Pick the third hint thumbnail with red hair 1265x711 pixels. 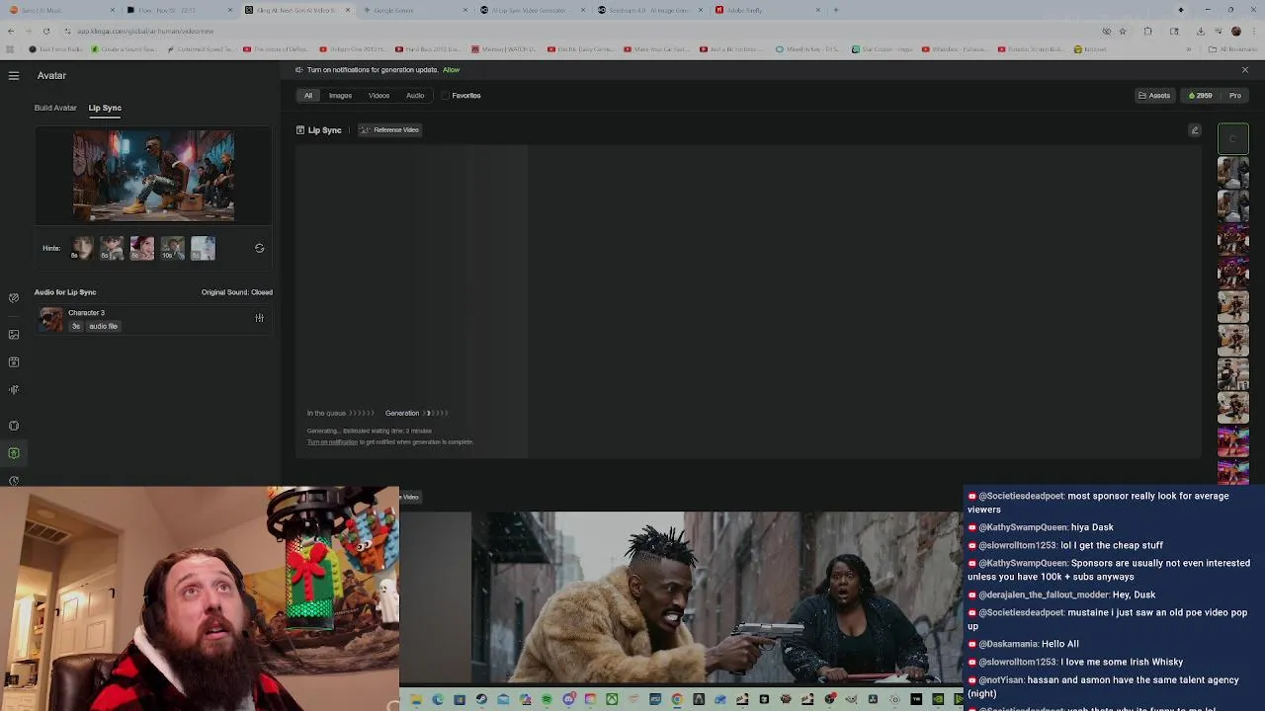click(142, 248)
